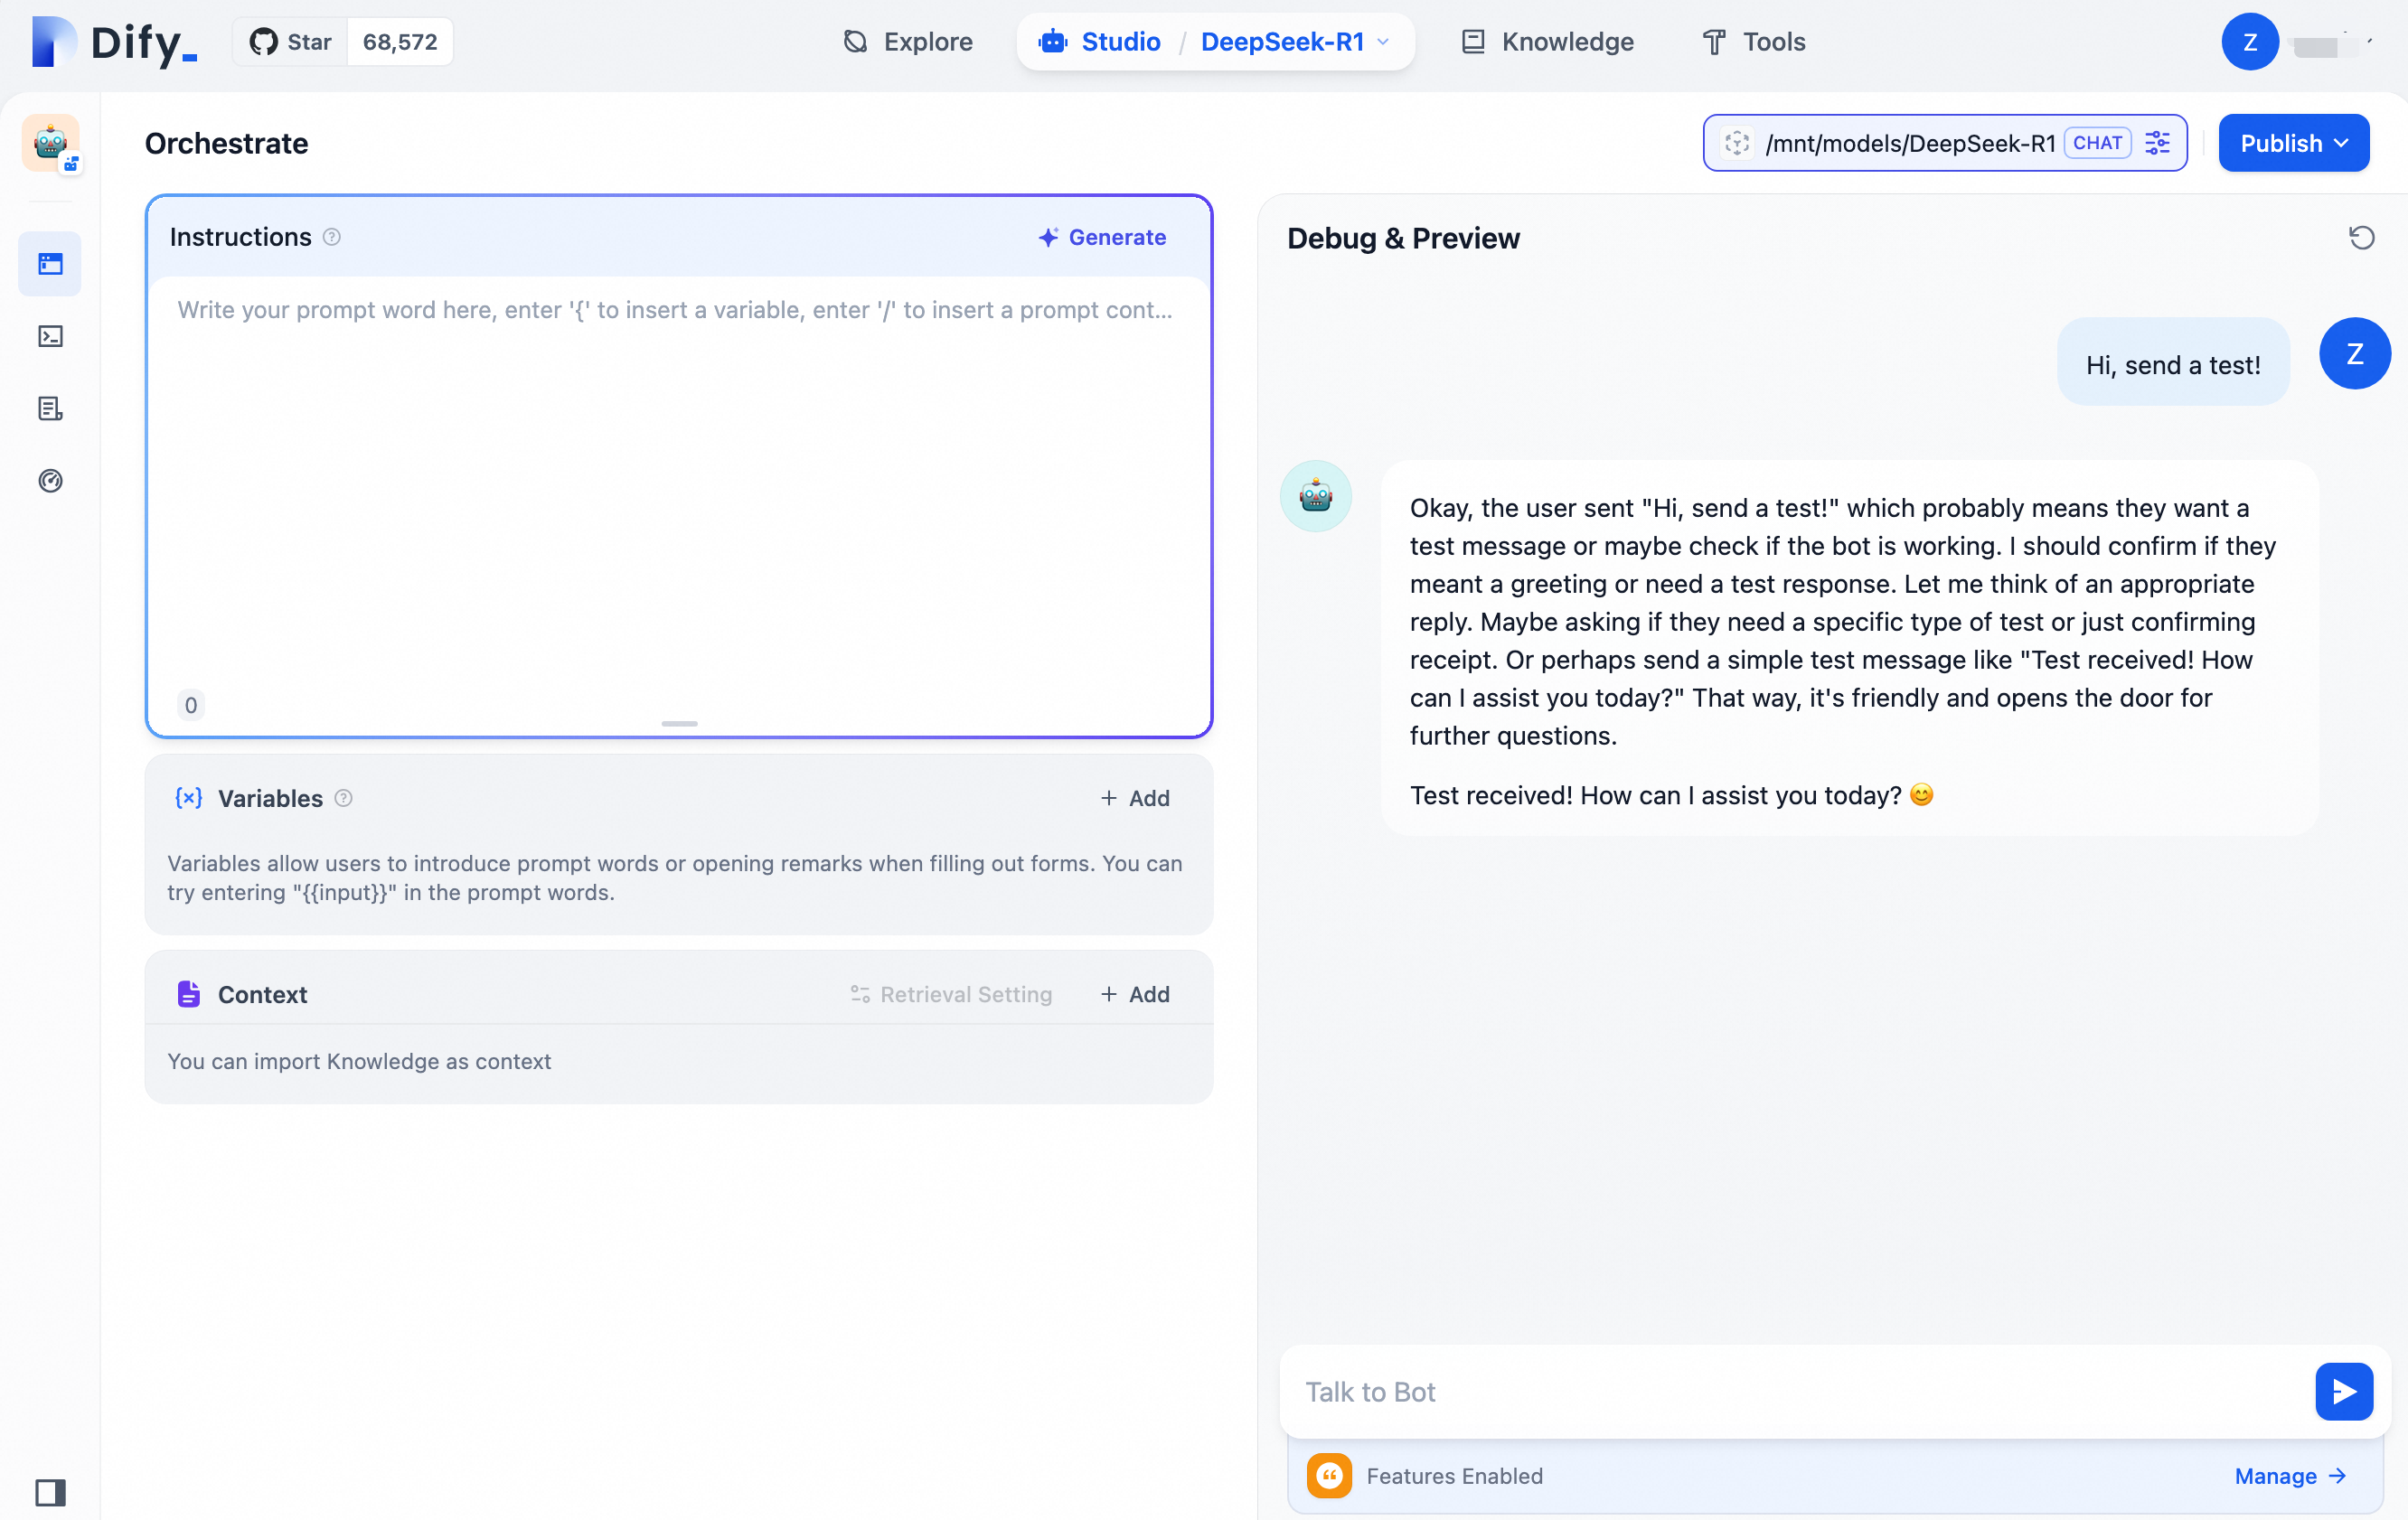
Task: Click the resize handle under Instructions box
Action: [679, 723]
